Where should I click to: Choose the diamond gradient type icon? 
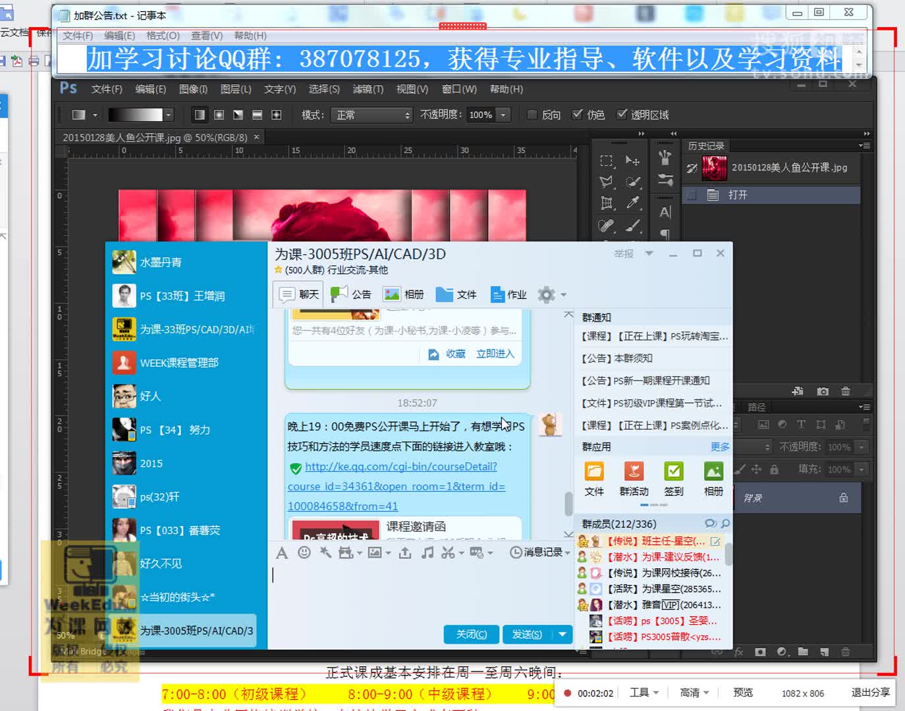click(276, 115)
